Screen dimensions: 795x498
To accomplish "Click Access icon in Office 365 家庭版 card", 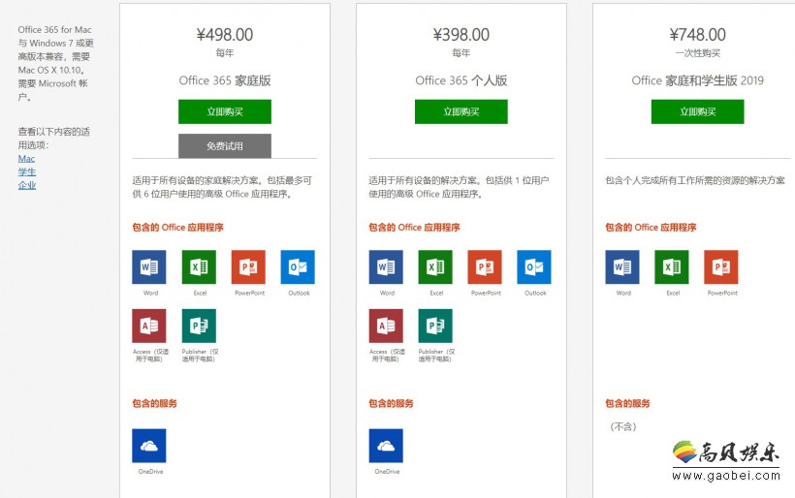I will coord(149,326).
